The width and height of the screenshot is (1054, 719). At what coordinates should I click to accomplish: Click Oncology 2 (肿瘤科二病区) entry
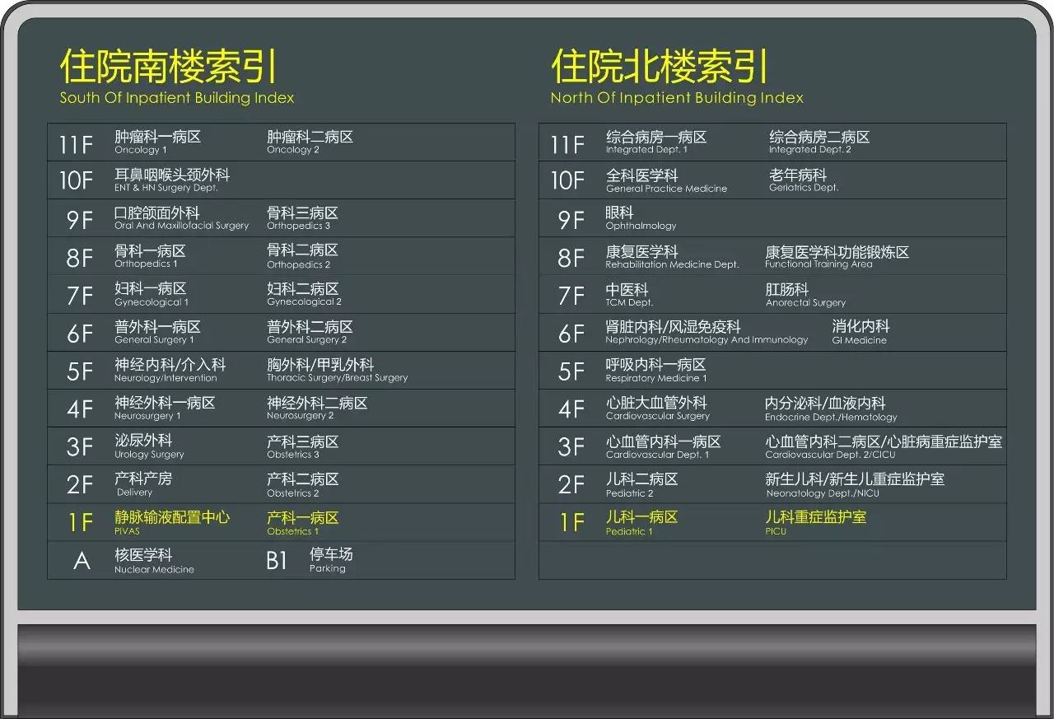click(310, 142)
